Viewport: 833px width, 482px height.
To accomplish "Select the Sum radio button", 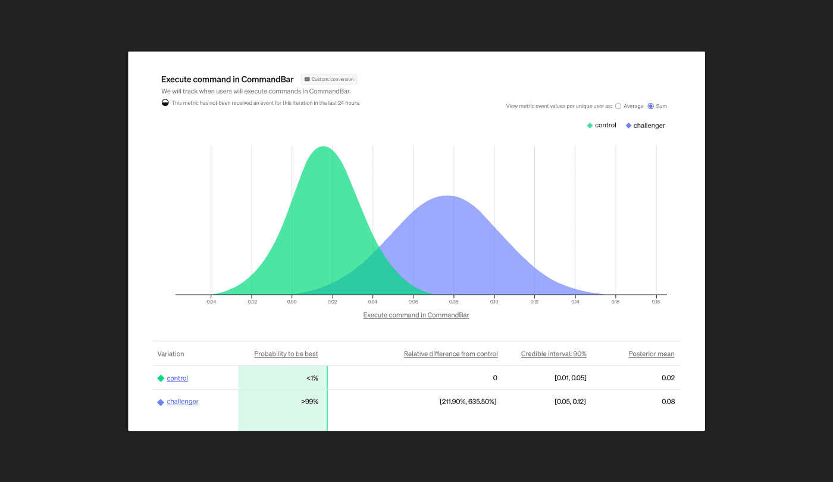I will (650, 106).
